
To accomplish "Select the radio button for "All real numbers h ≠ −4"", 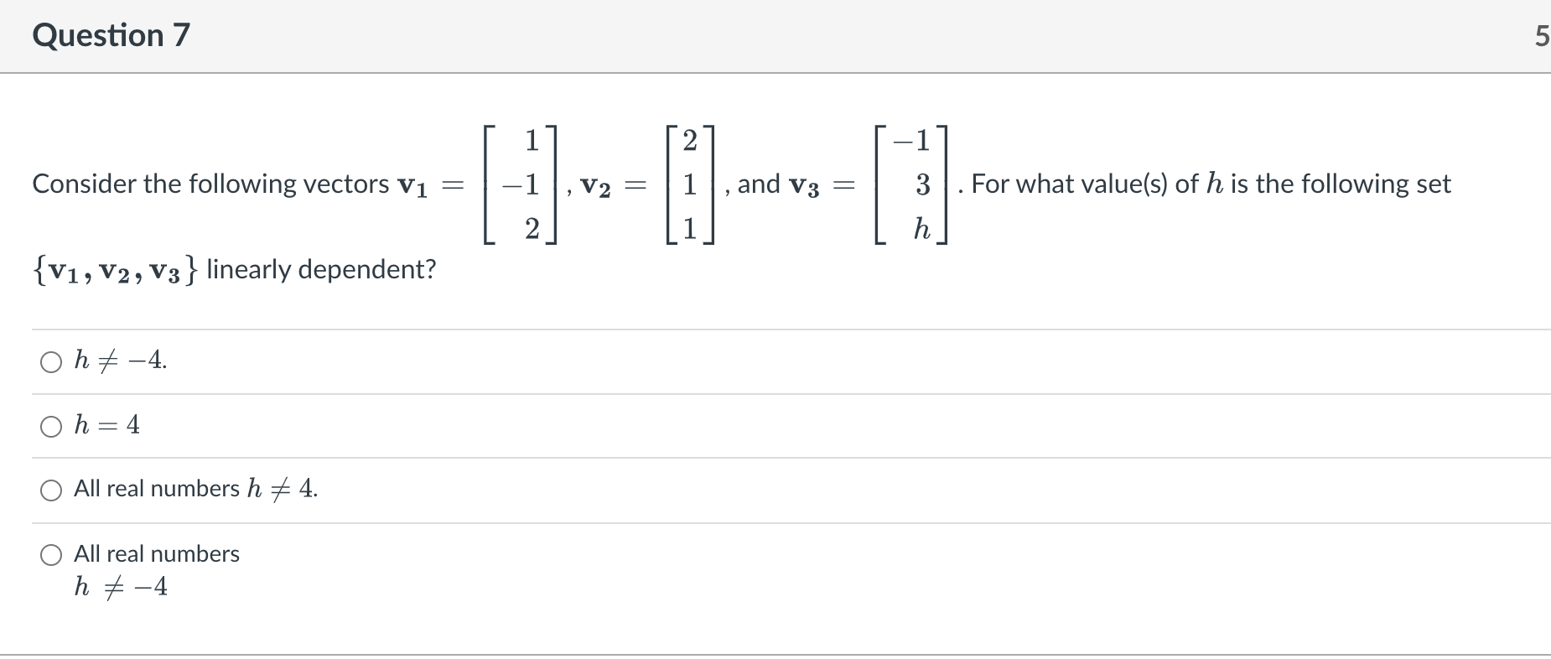I will point(52,553).
